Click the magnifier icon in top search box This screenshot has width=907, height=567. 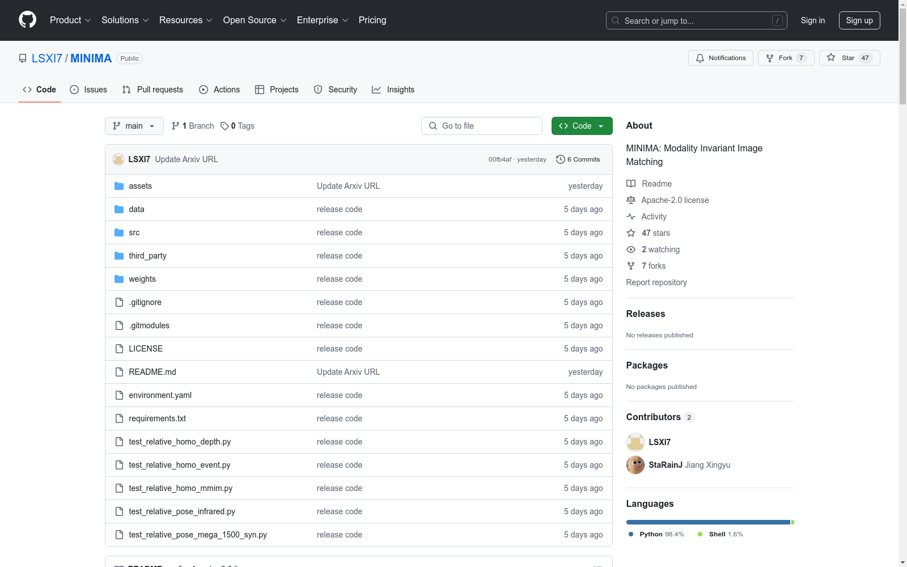[x=616, y=20]
